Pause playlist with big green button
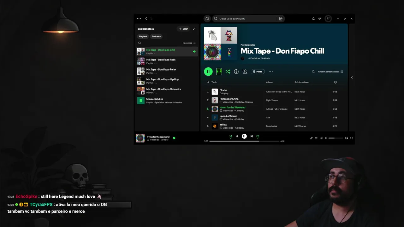Image resolution: width=404 pixels, height=227 pixels. 208,72
